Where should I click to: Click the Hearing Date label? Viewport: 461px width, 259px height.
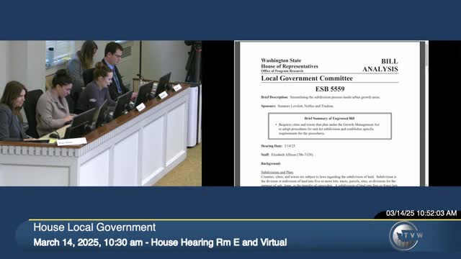coord(272,146)
